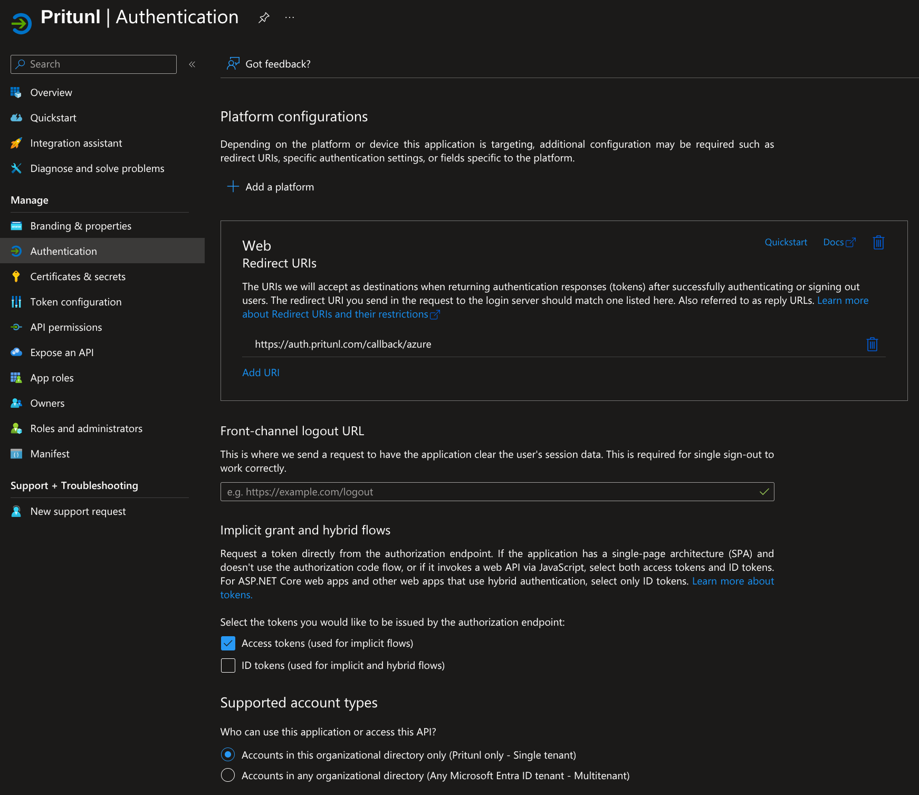Click the Branding & properties icon
The height and width of the screenshot is (795, 919).
(16, 226)
